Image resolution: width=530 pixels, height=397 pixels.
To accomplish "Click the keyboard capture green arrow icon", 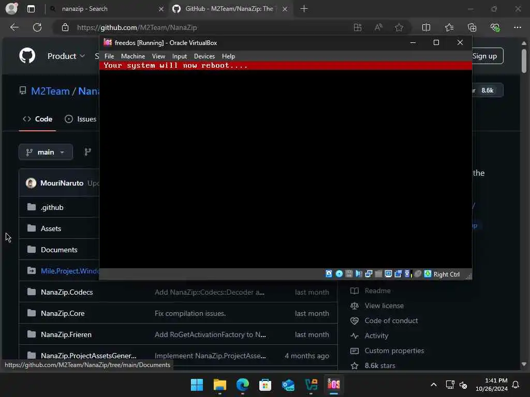I will point(428,274).
